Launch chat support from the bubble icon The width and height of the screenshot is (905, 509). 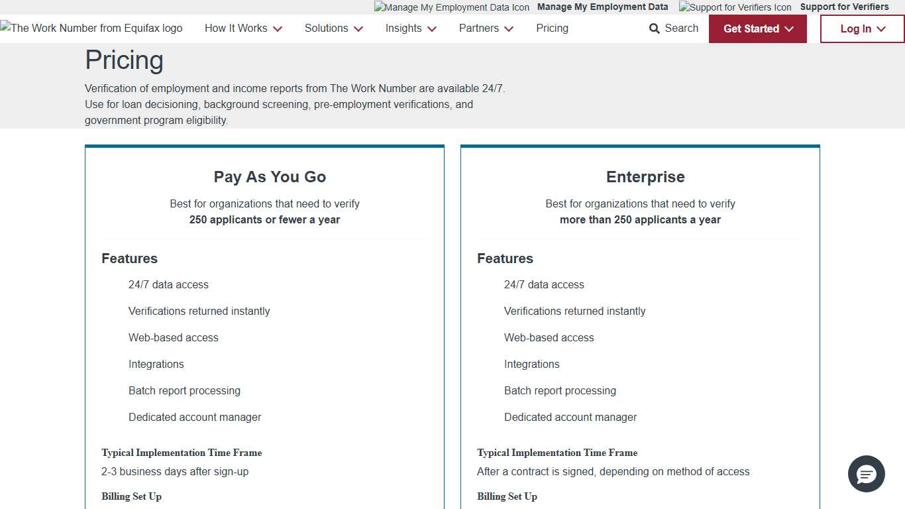[x=867, y=474]
